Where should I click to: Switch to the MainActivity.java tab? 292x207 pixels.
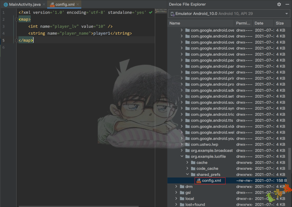click(22, 4)
